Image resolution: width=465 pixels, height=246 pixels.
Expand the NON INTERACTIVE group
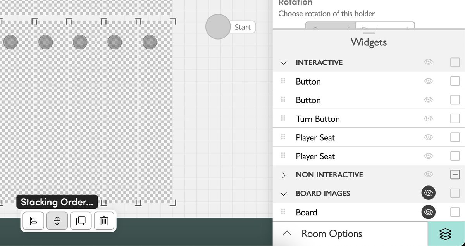click(284, 175)
